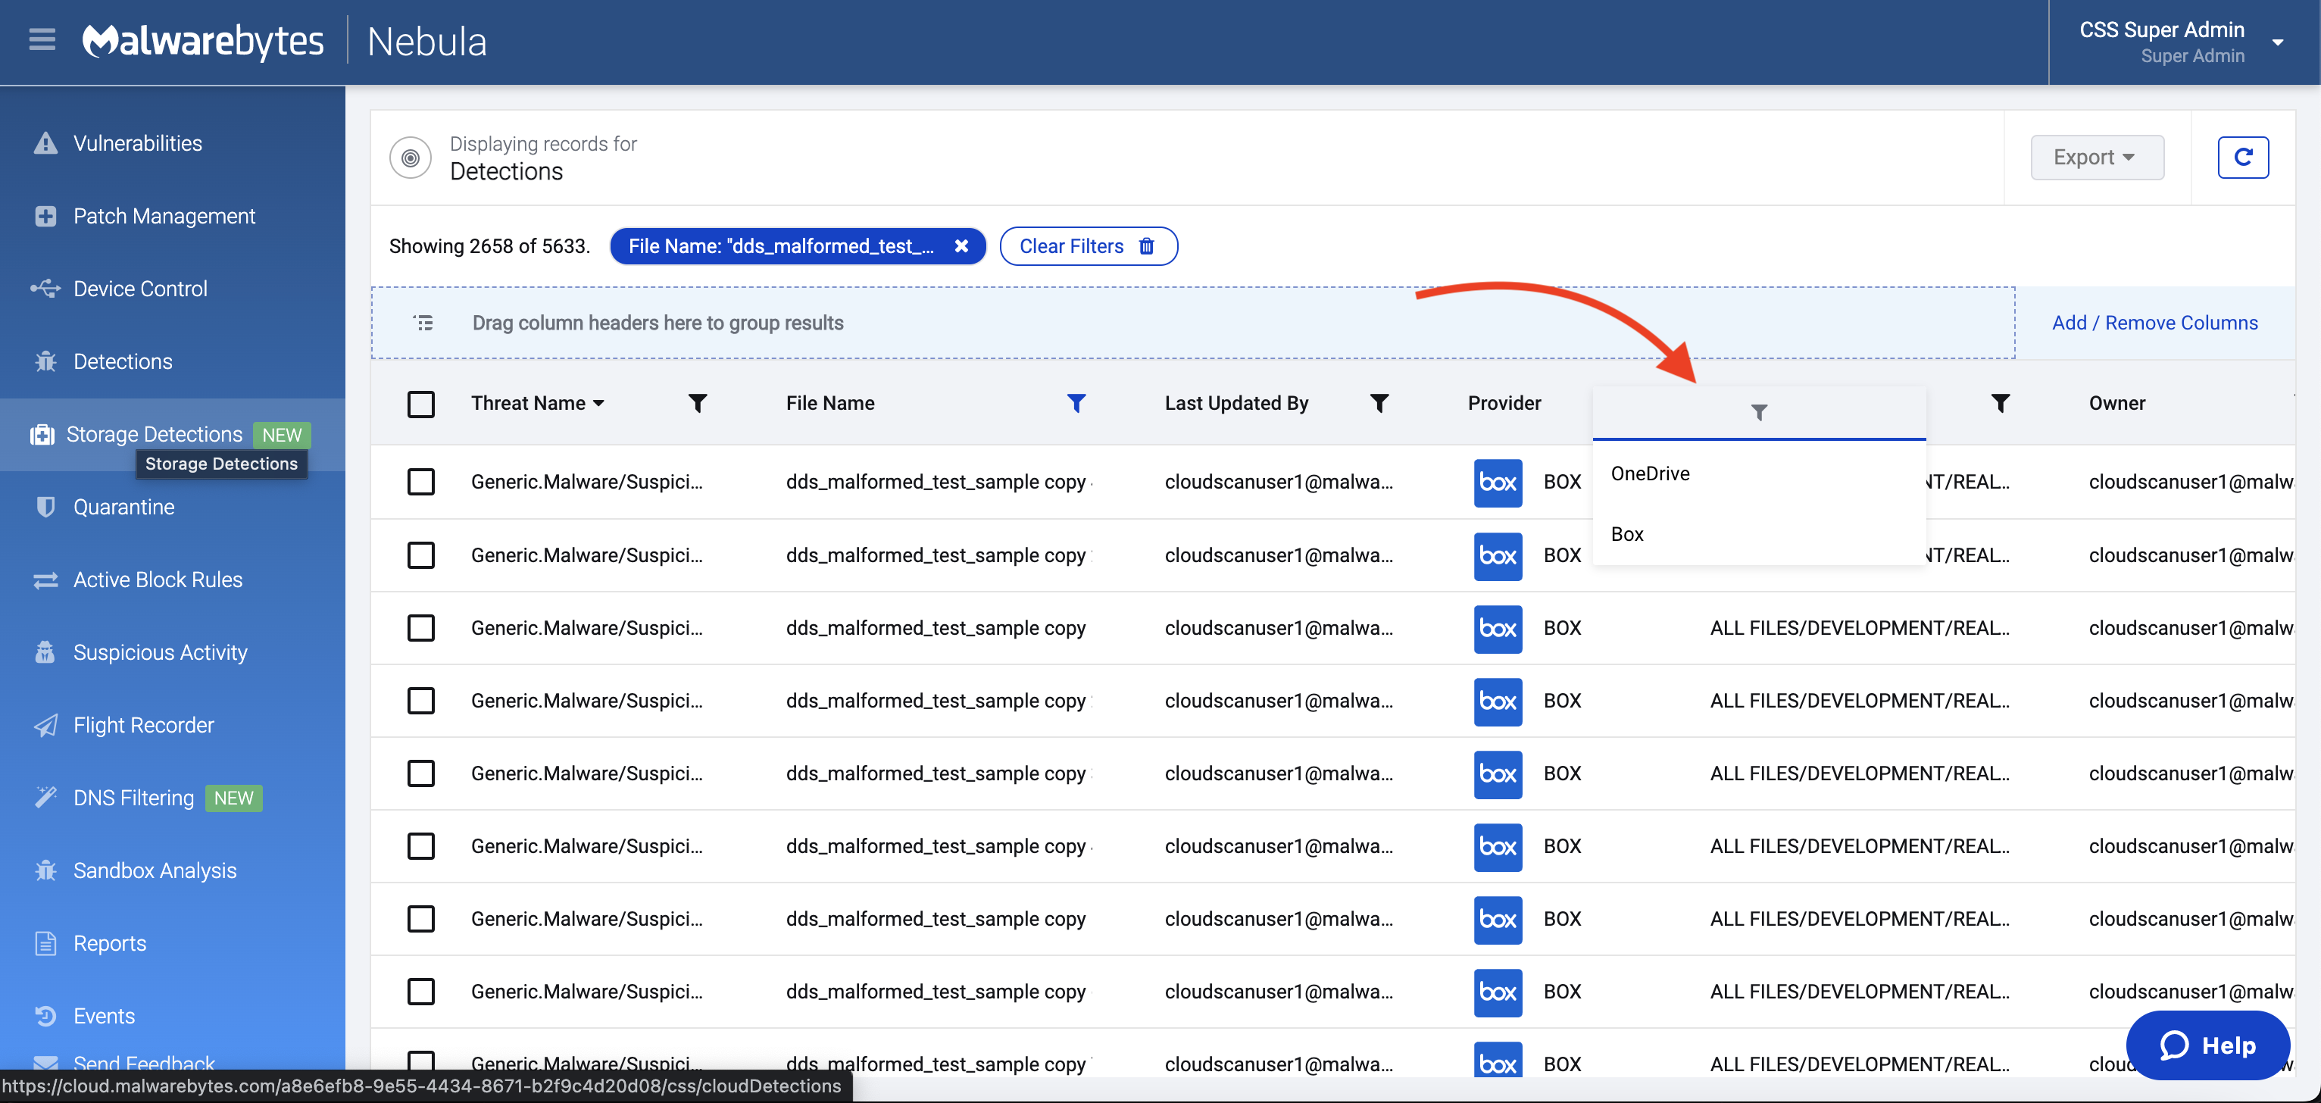Image resolution: width=2321 pixels, height=1103 pixels.
Task: Check the sixth detection row checkbox
Action: tap(420, 846)
